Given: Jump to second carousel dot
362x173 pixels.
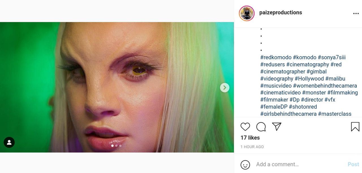Looking at the screenshot, I should pos(116,146).
